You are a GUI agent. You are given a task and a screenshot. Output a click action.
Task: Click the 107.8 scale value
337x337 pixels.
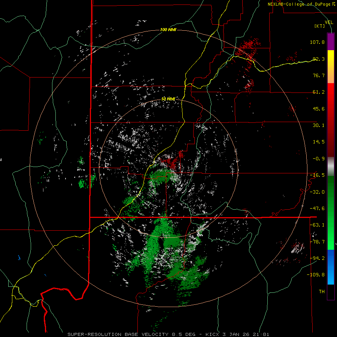[x=317, y=42]
